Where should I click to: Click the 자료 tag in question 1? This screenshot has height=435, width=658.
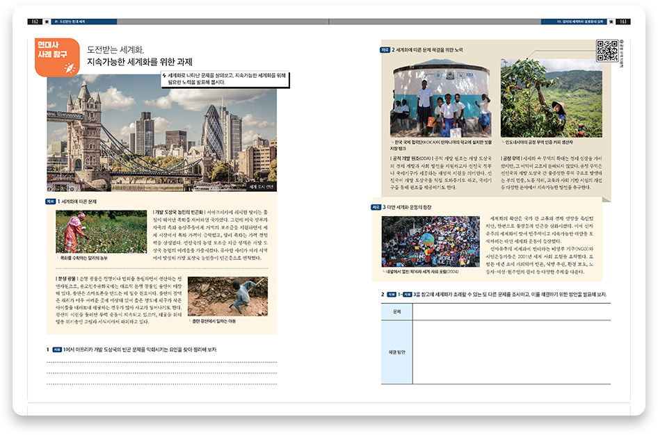(x=57, y=350)
